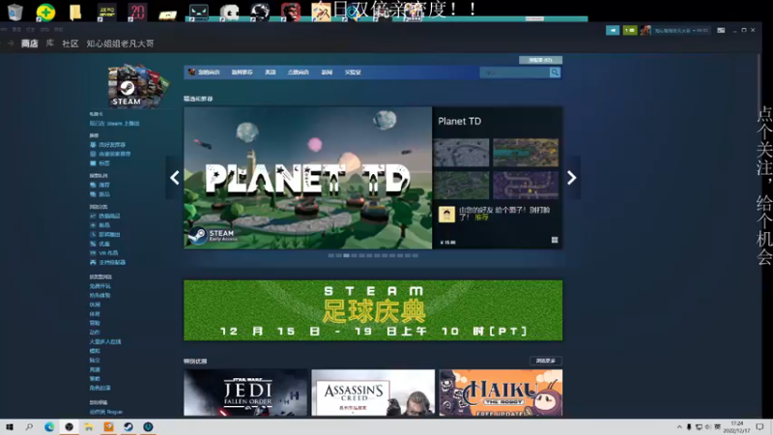Open the ZERO game desktop shortcut
773x435 pixels.
pyautogui.click(x=106, y=12)
